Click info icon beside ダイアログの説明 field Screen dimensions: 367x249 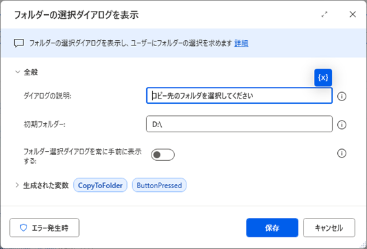click(x=342, y=97)
